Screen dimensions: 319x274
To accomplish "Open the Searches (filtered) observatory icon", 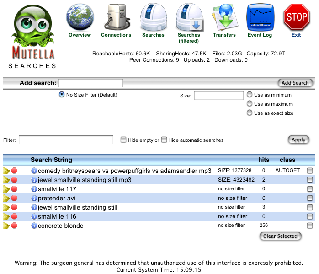I will [189, 16].
